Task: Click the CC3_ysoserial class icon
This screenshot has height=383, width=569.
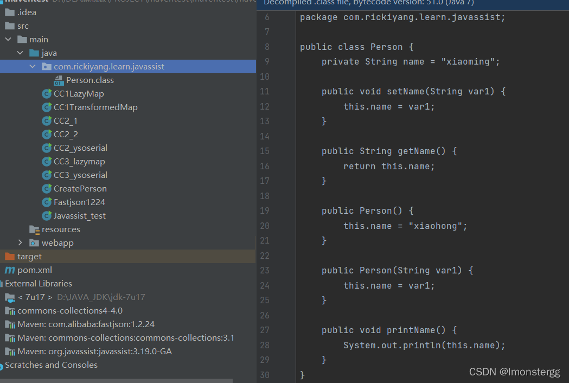Action: point(47,175)
